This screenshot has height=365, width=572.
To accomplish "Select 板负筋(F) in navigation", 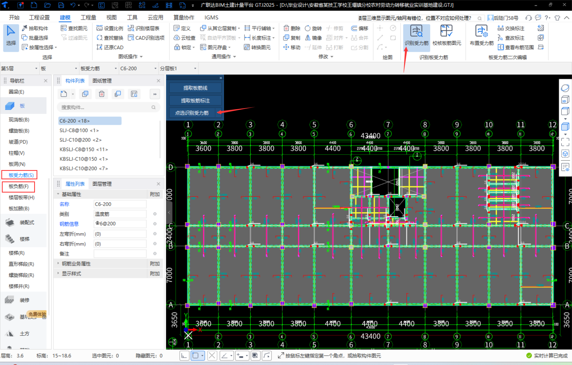I will pos(19,186).
